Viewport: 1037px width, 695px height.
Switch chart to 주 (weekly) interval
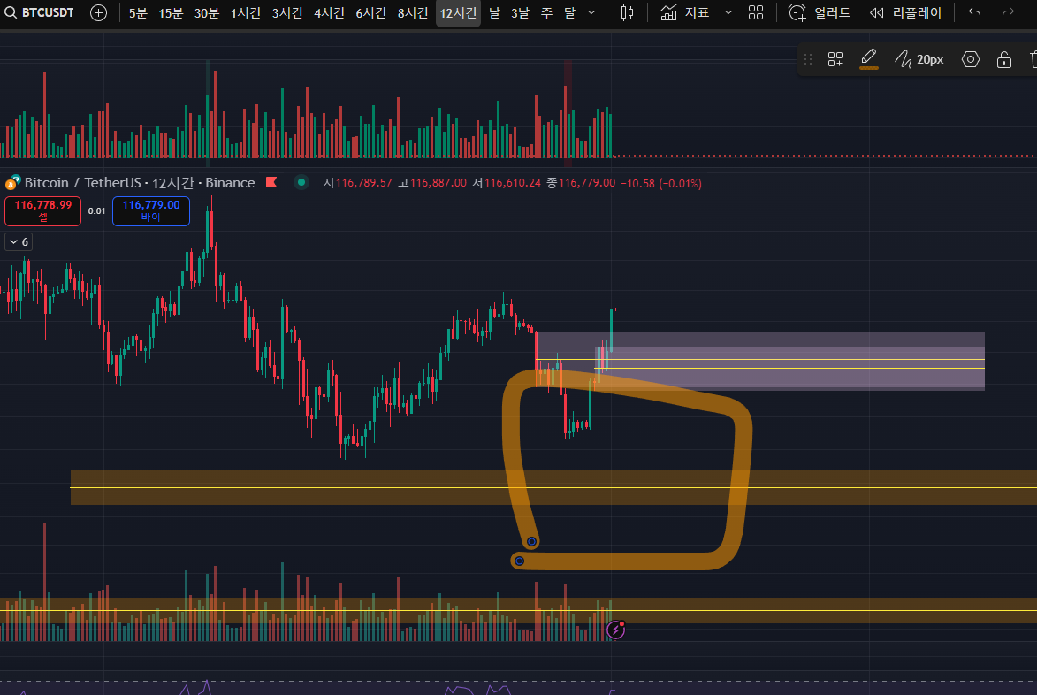pyautogui.click(x=546, y=12)
